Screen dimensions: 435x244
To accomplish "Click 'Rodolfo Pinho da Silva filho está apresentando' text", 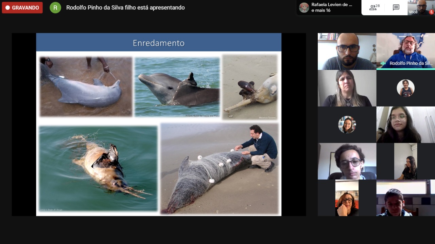I will click(x=125, y=7).
